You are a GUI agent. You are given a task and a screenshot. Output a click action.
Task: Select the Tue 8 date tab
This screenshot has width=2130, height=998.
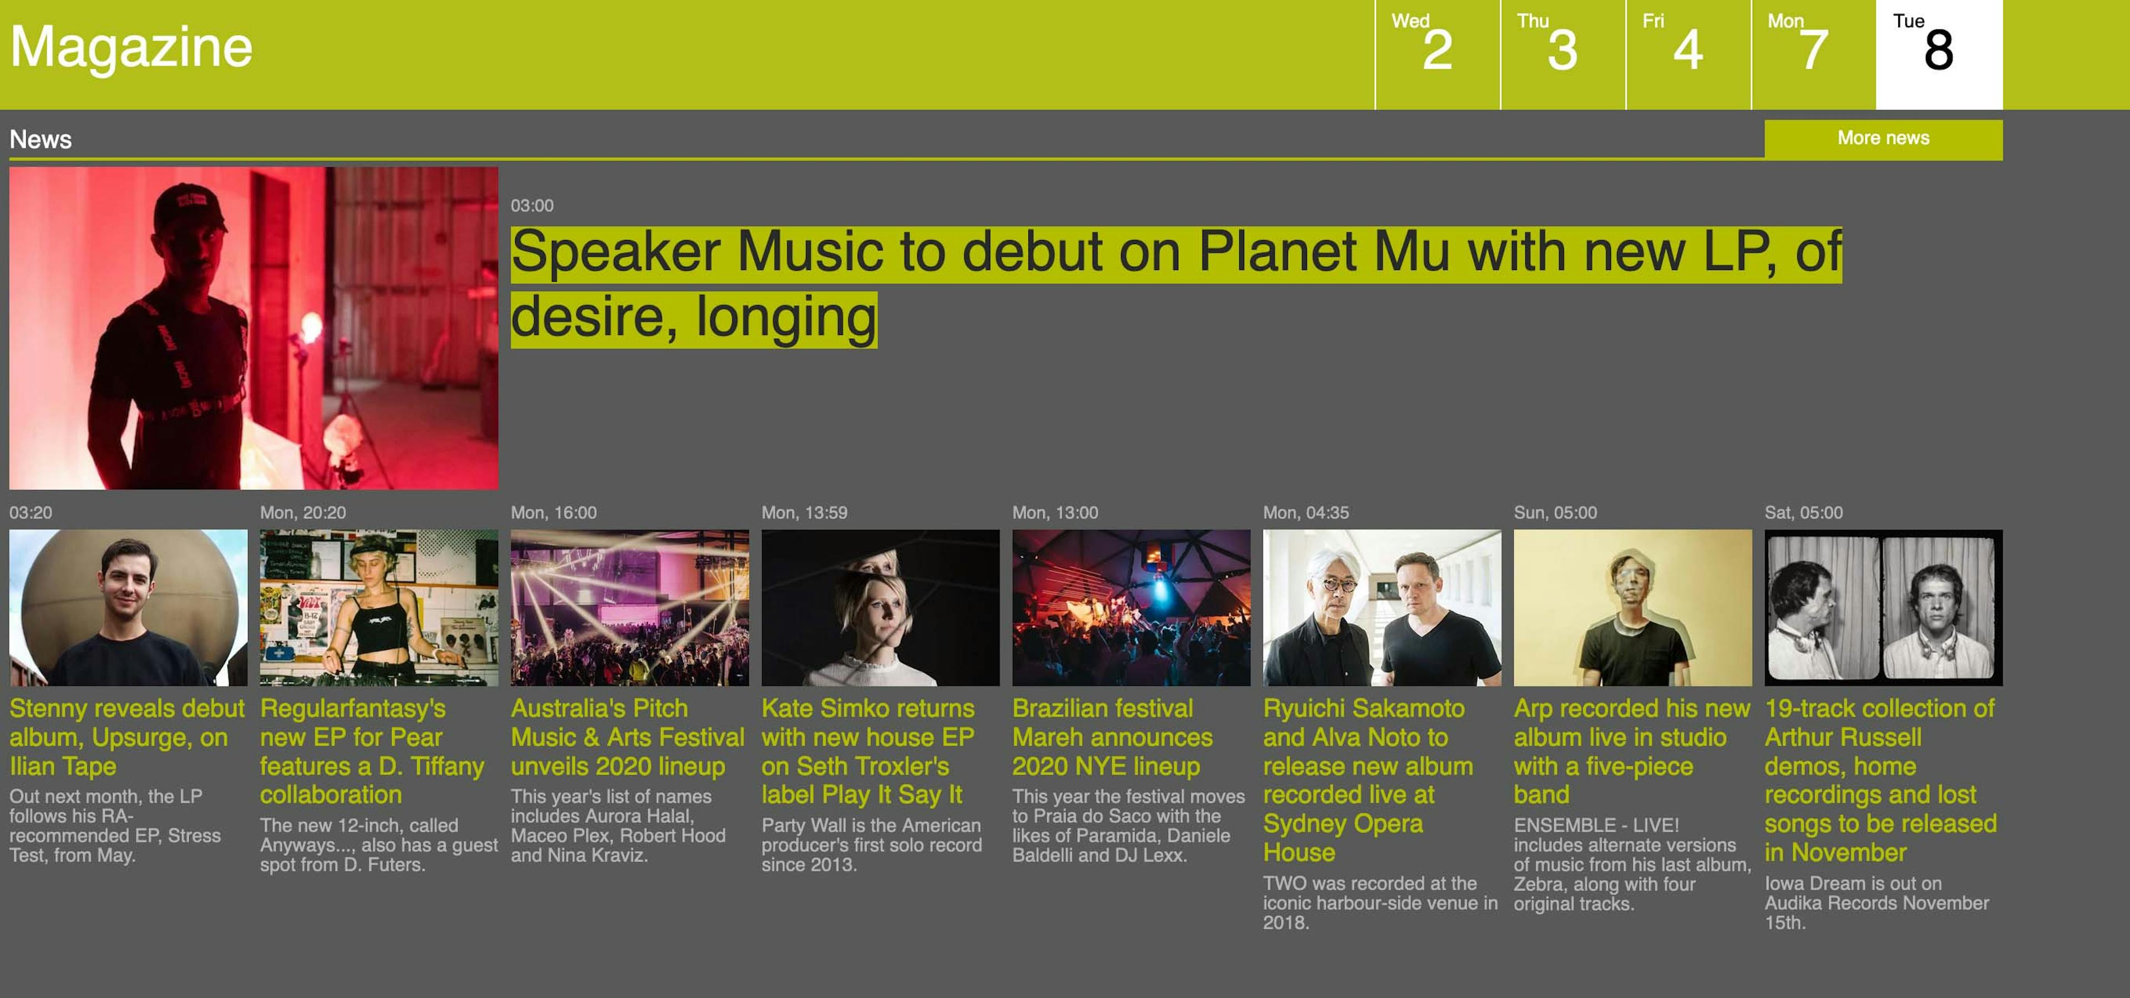click(x=1939, y=54)
